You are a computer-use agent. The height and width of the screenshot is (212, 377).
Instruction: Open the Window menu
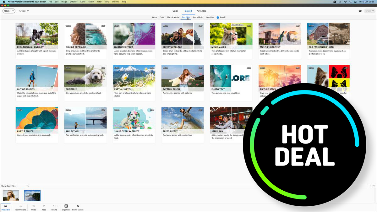click(115, 2)
